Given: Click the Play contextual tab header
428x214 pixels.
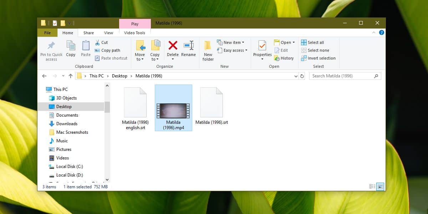Looking at the screenshot, I should [x=135, y=24].
